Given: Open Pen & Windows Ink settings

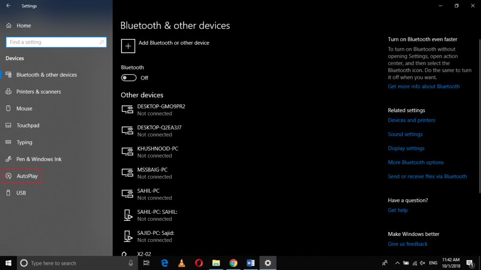Looking at the screenshot, I should click(x=35, y=159).
